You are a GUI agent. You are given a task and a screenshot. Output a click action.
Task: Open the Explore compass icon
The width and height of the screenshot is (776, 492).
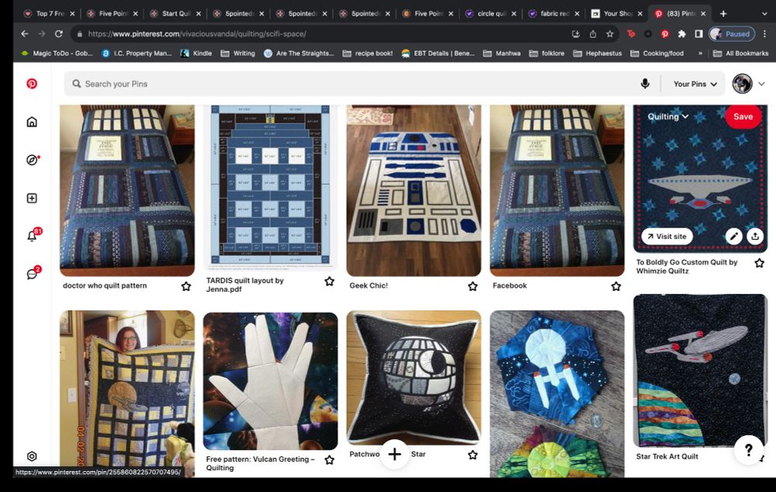coord(32,160)
